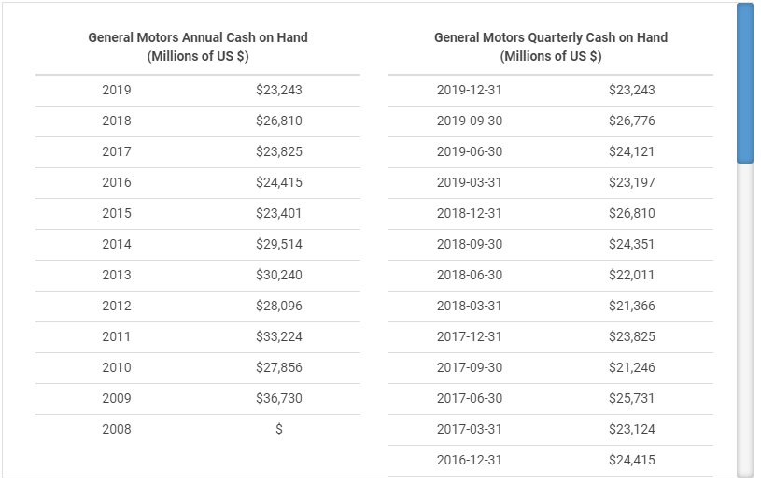Select the 2014 annual row year

(117, 244)
